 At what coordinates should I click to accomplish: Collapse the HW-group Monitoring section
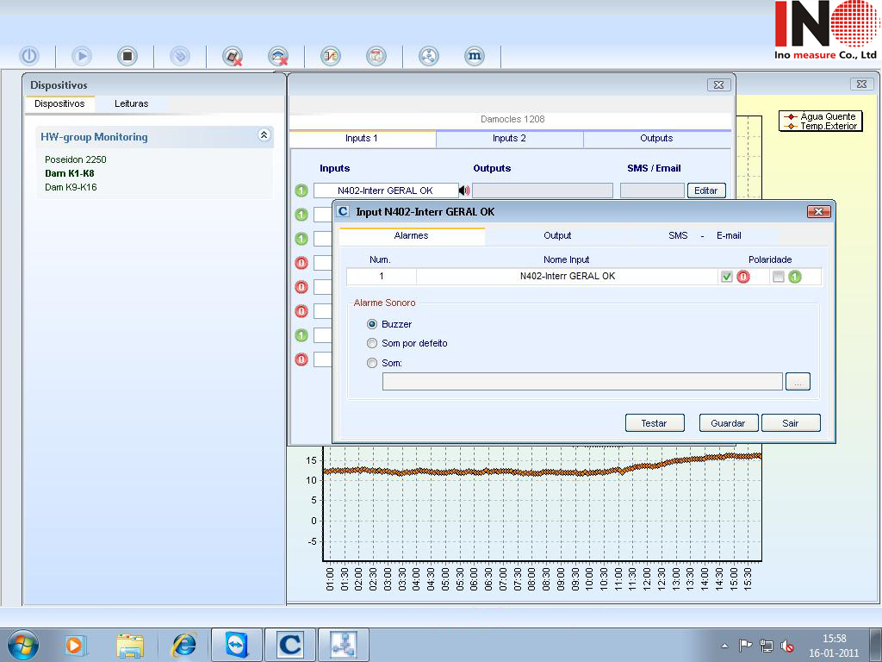coord(264,136)
